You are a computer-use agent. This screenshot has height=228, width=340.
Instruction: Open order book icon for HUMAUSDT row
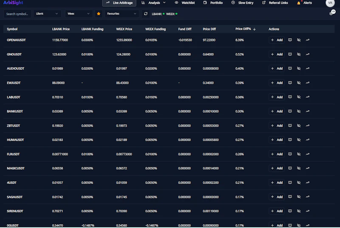pyautogui.click(x=290, y=140)
